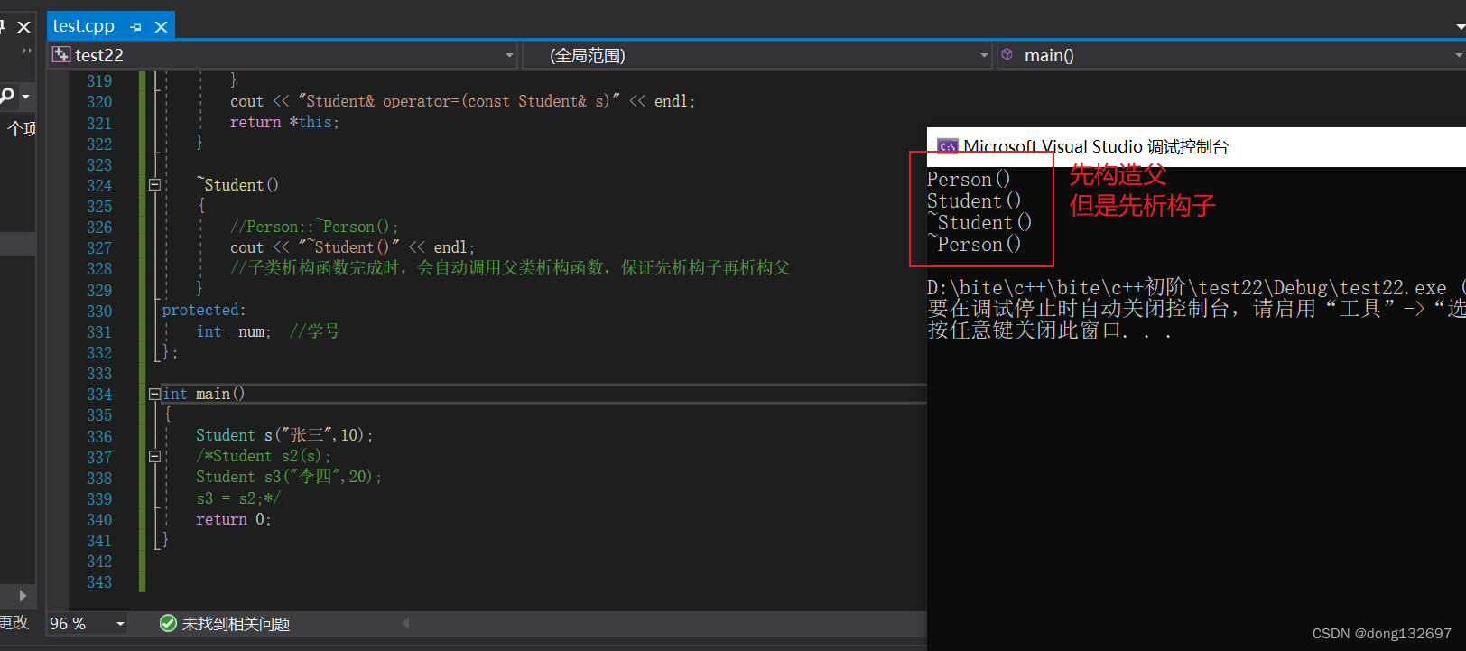The width and height of the screenshot is (1466, 651).
Task: Click the 'protected:' keyword line
Action: [x=204, y=310]
